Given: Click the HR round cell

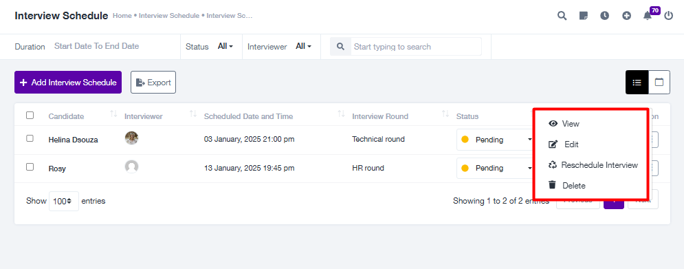Looking at the screenshot, I should (x=368, y=168).
